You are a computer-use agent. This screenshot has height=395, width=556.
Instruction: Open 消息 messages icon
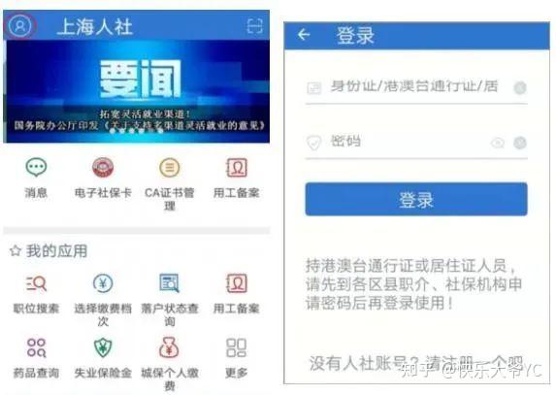(36, 167)
